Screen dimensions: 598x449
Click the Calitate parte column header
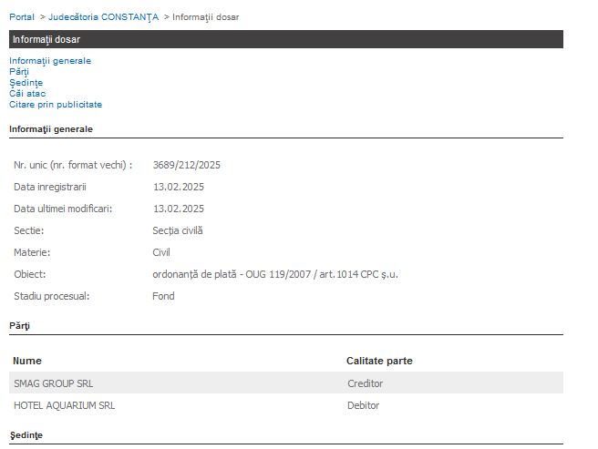tap(379, 361)
